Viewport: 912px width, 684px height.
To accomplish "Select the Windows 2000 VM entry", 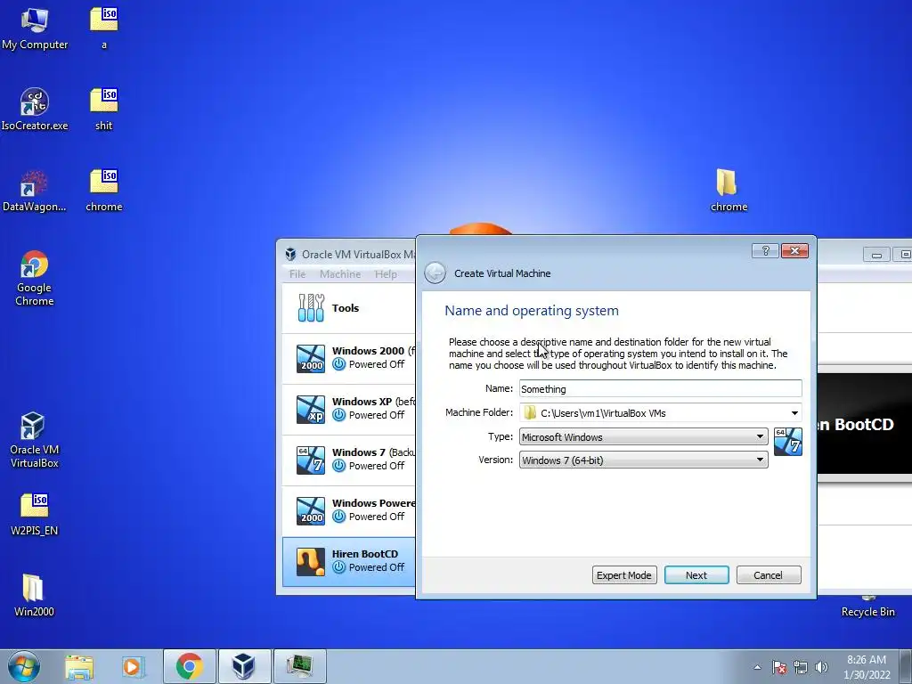I will tap(349, 358).
